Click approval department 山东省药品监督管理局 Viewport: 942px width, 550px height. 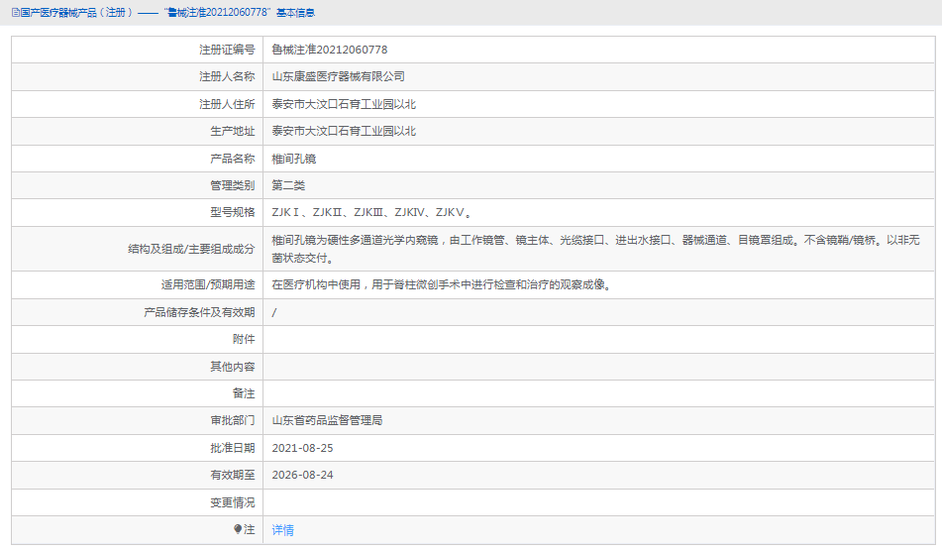(328, 421)
